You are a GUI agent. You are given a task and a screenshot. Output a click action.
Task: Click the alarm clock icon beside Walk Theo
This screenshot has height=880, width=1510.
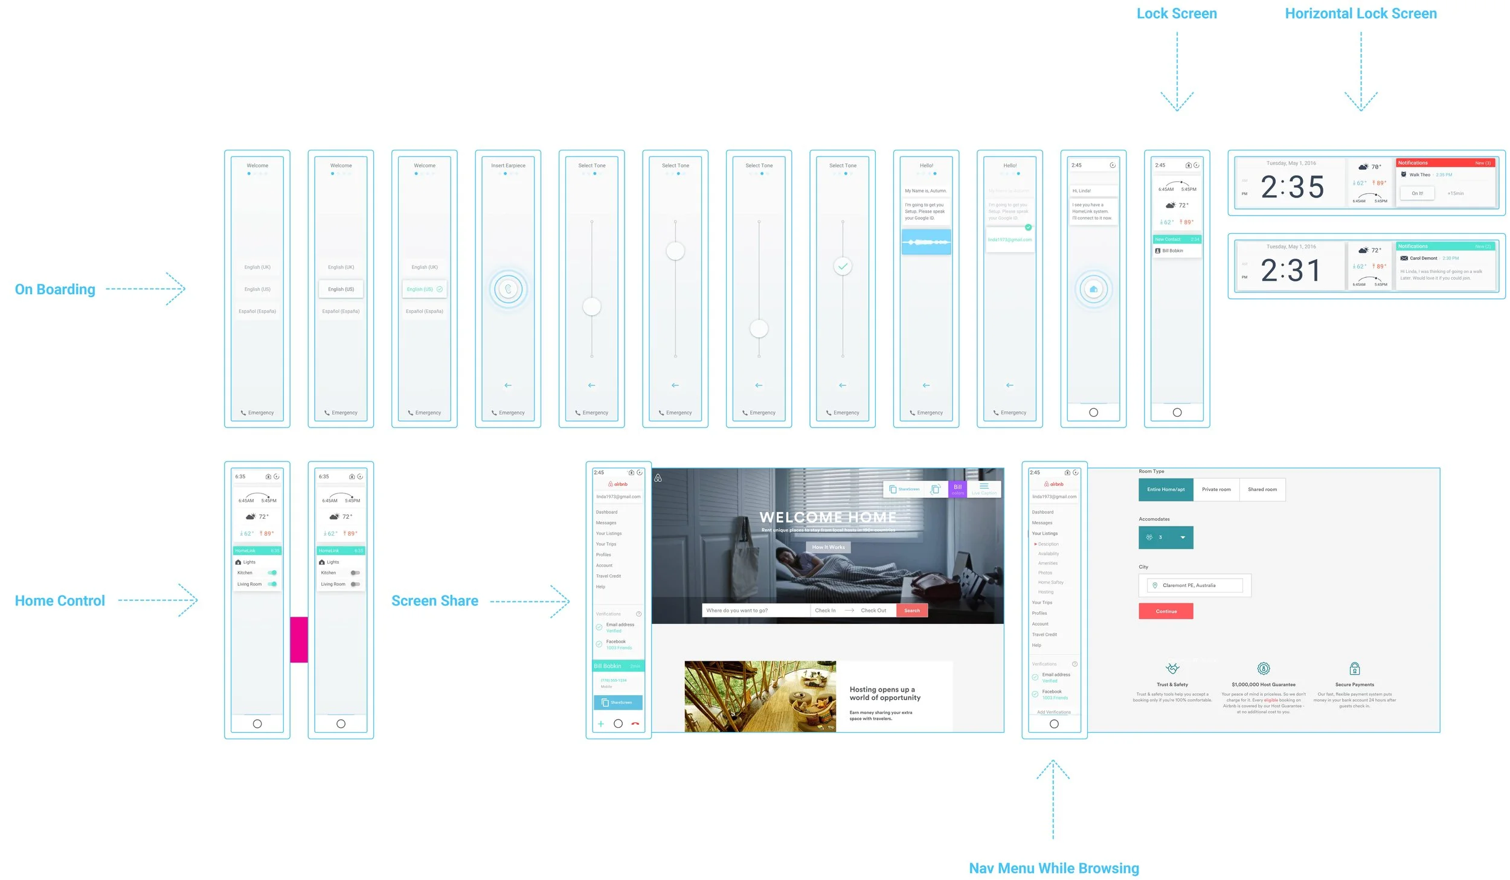(x=1404, y=175)
